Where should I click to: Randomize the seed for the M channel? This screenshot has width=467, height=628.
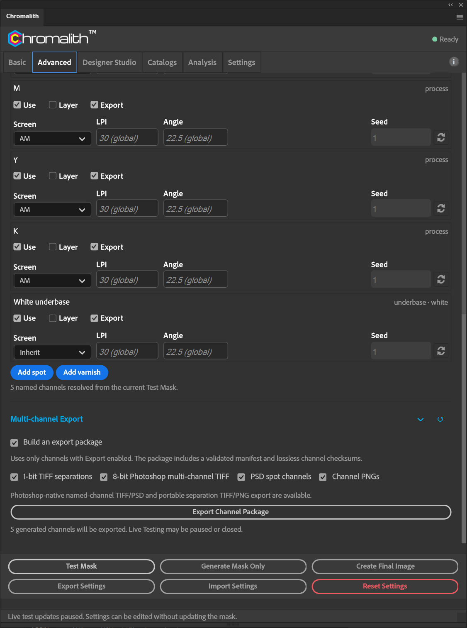441,137
